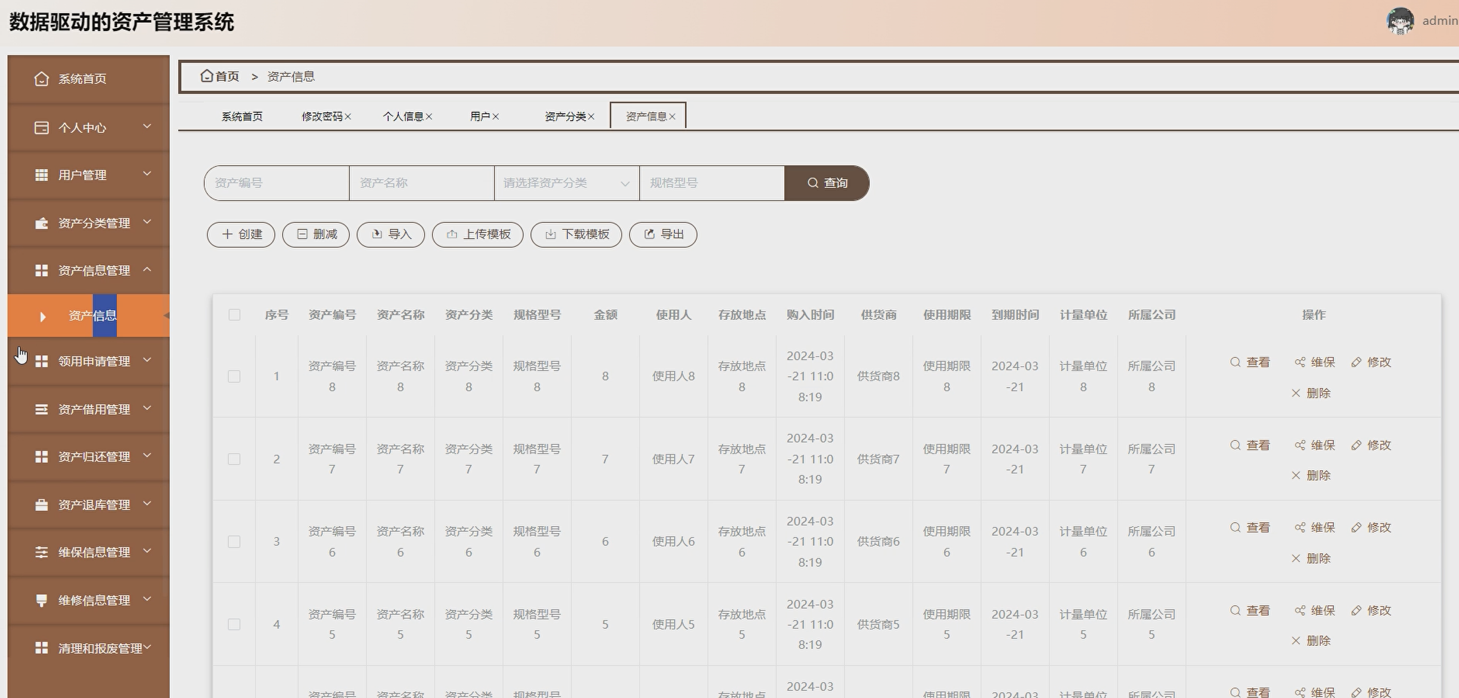This screenshot has width=1459, height=698.
Task: Click the 导出 button
Action: pos(663,234)
